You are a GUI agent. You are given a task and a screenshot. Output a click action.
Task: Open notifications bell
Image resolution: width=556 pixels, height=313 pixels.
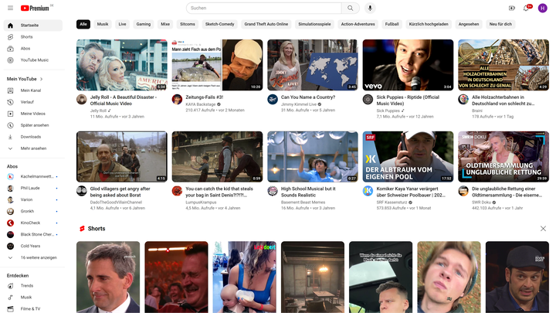[526, 8]
